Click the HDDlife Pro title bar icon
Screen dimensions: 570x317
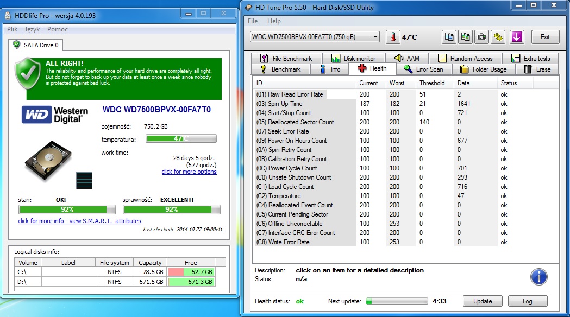coord(8,16)
